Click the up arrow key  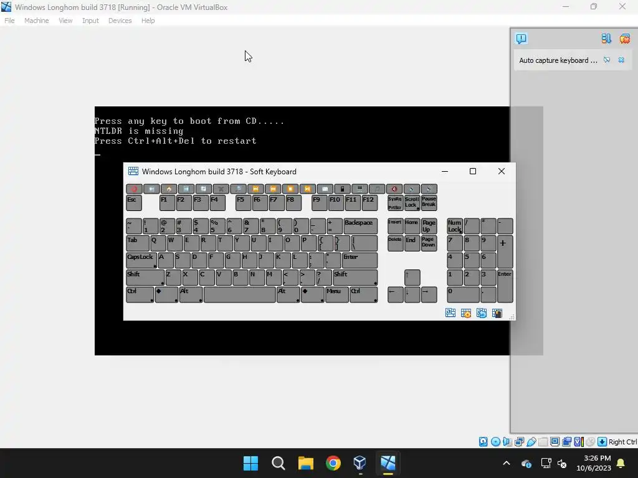pyautogui.click(x=412, y=278)
